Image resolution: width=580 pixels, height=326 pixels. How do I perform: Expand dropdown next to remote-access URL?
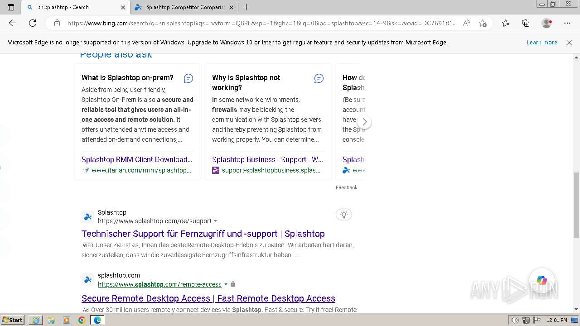click(226, 284)
